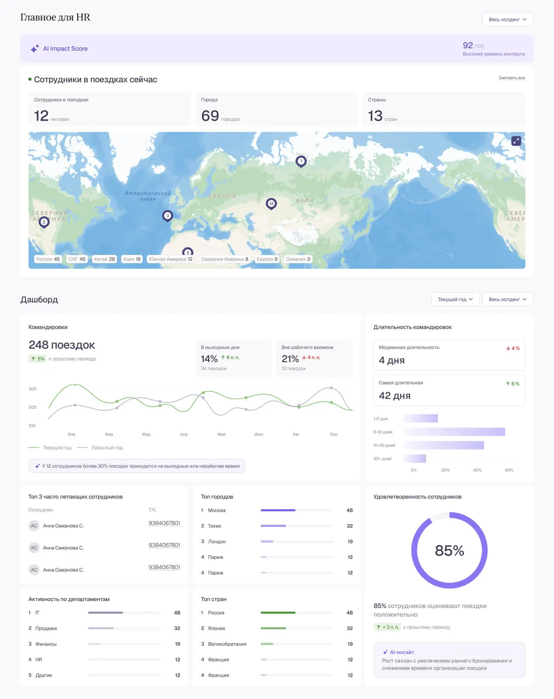Select the Южная Америка 12 region chip
Screen dimensions: 554x699
pyautogui.click(x=170, y=259)
